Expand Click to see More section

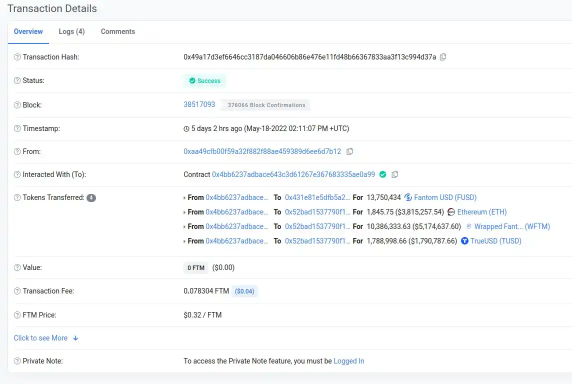46,338
